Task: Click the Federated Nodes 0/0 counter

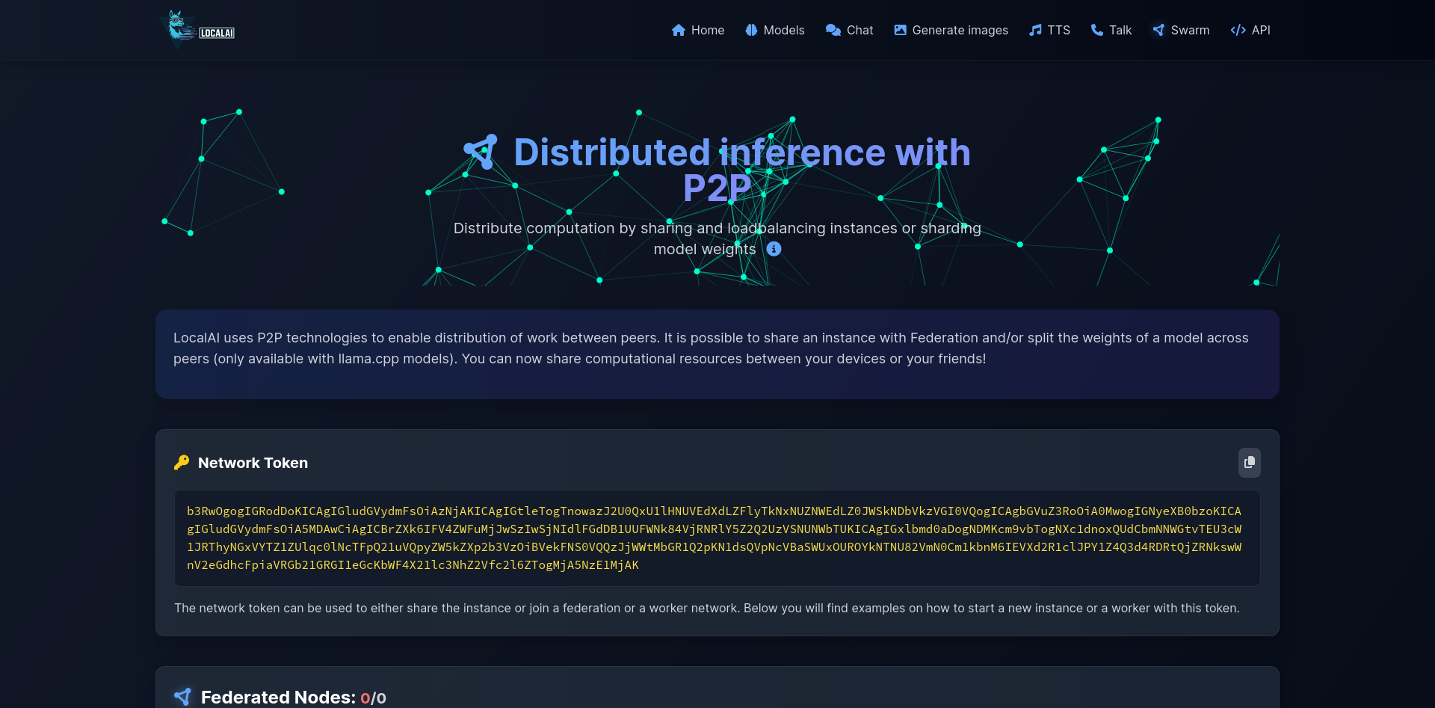Action: 373,697
